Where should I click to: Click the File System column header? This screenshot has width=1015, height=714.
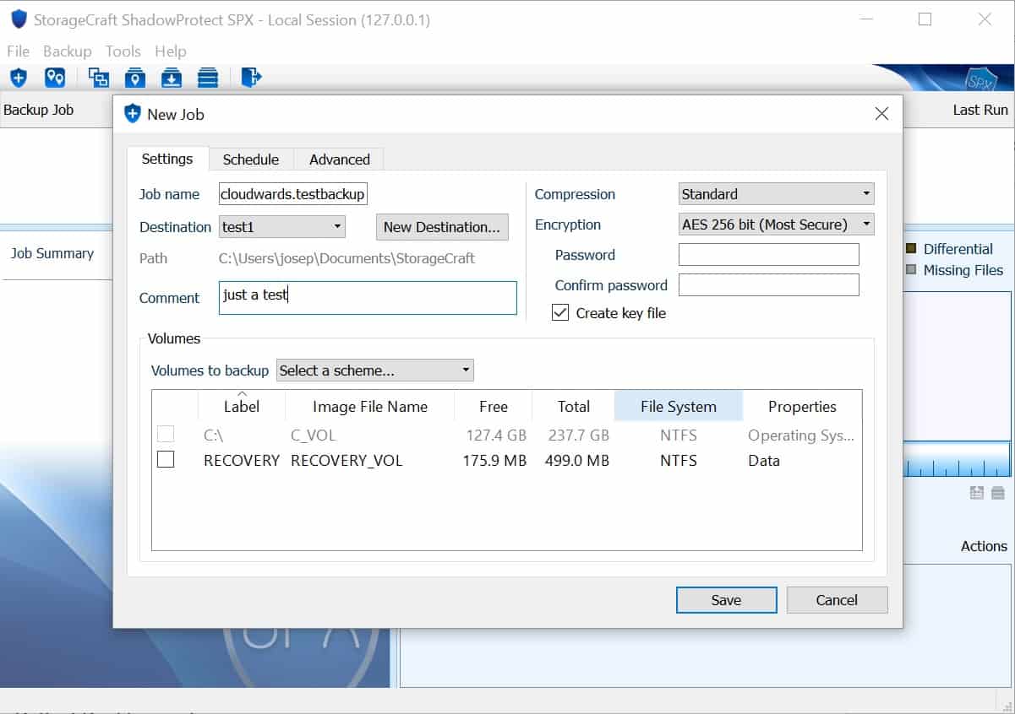coord(679,406)
